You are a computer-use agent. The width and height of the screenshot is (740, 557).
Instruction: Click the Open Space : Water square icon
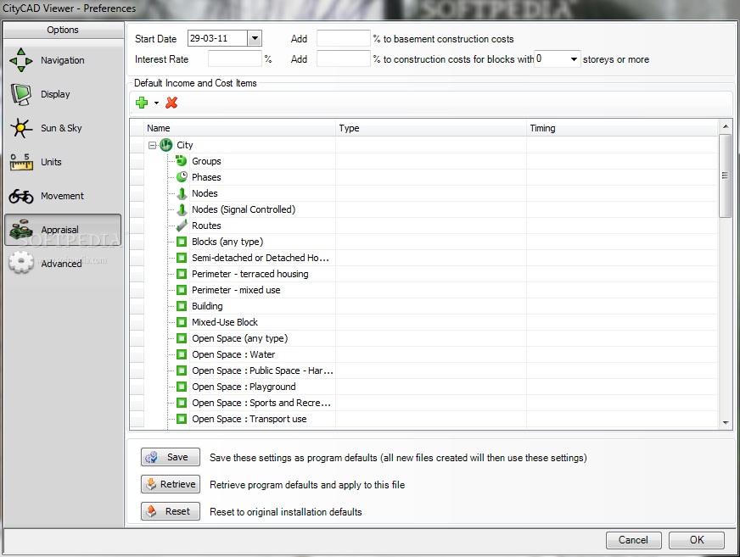[x=182, y=354]
